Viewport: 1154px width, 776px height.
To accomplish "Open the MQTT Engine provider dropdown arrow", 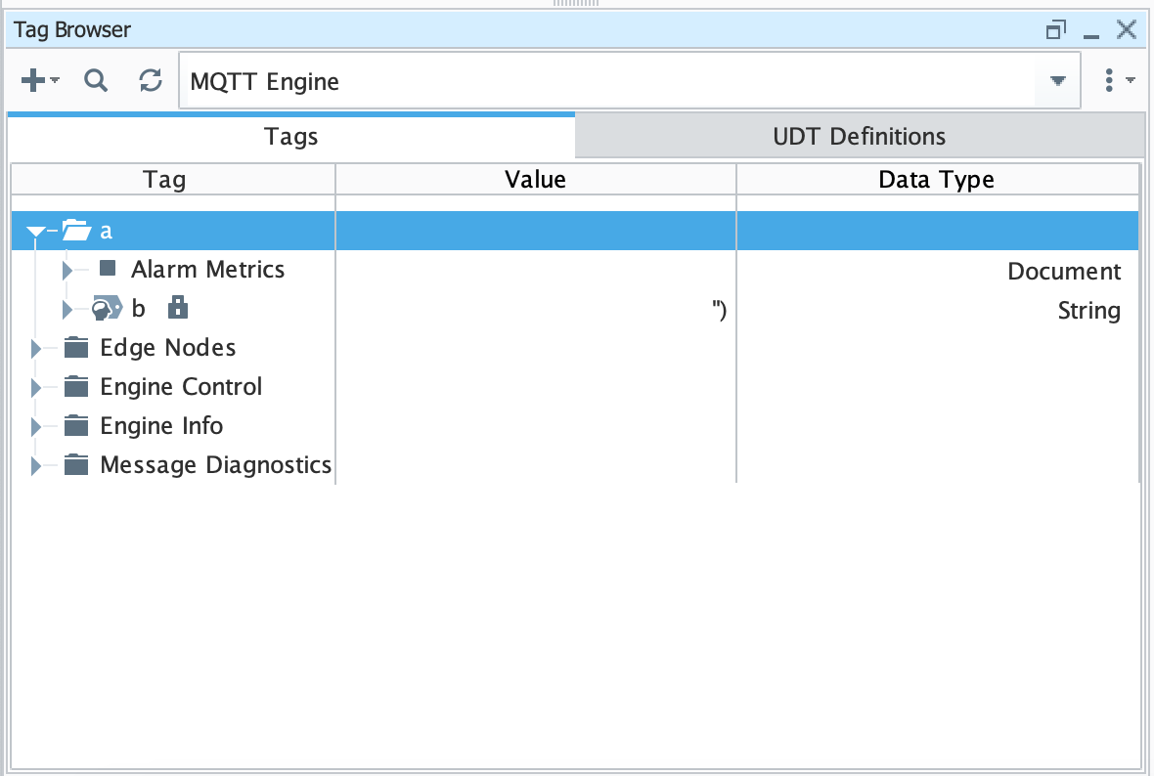I will coord(1057,81).
